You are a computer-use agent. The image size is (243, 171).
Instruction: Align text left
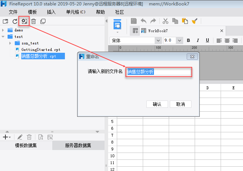click(219, 40)
